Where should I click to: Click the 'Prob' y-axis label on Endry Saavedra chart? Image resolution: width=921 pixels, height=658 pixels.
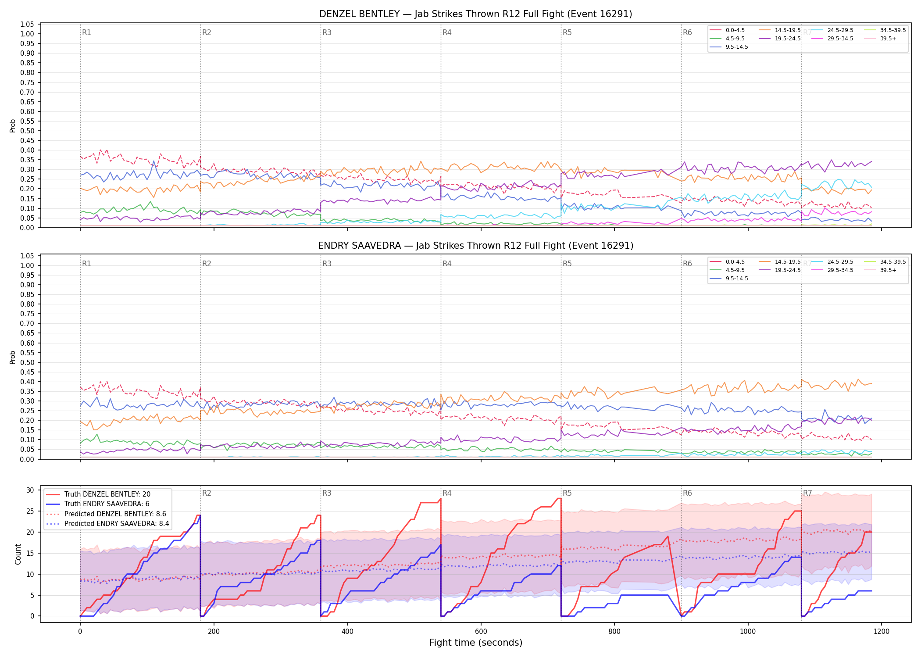(x=13, y=357)
